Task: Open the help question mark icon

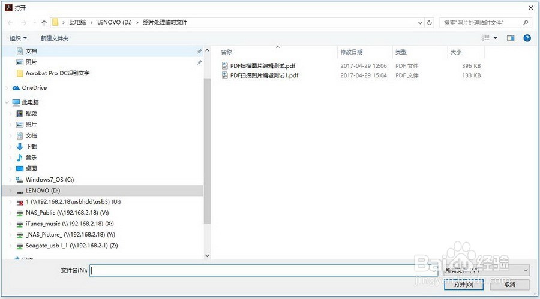Action: pos(527,38)
